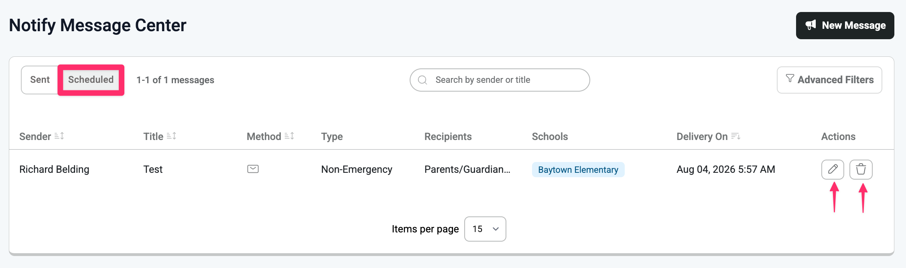The image size is (906, 268).
Task: Switch to the Sent tab
Action: [40, 80]
